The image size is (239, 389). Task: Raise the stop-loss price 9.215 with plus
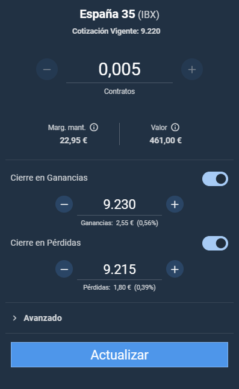point(175,269)
